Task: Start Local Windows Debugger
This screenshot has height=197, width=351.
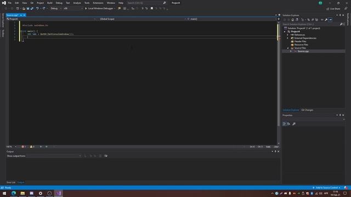Action: pos(100,9)
